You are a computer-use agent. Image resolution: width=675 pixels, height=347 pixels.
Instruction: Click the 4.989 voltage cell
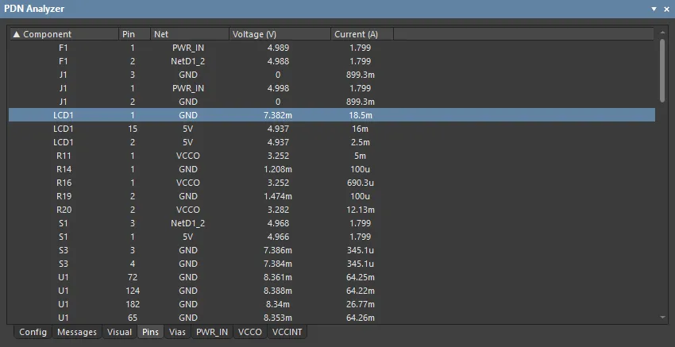(278, 48)
